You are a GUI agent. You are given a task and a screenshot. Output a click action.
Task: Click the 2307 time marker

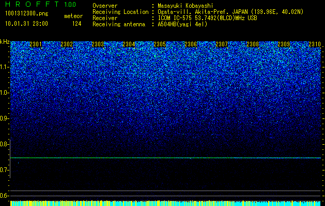tap(222, 44)
